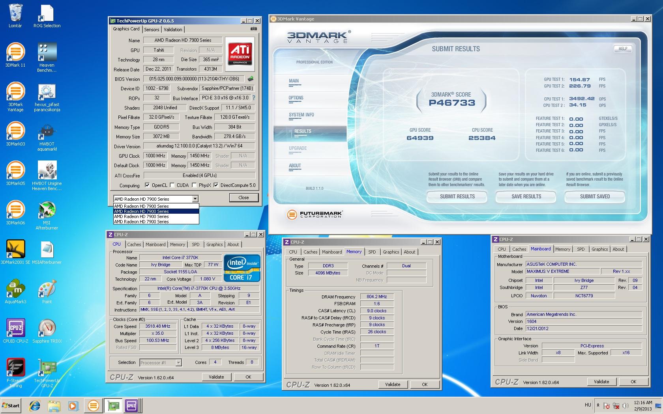
Task: Switch to the Validation tab in GPU-Z
Action: click(x=173, y=30)
